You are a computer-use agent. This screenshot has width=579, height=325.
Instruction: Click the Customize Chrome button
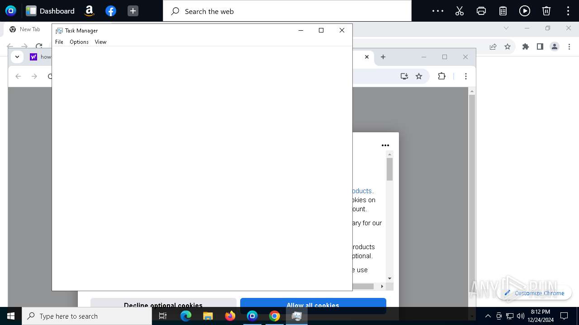tap(534, 293)
